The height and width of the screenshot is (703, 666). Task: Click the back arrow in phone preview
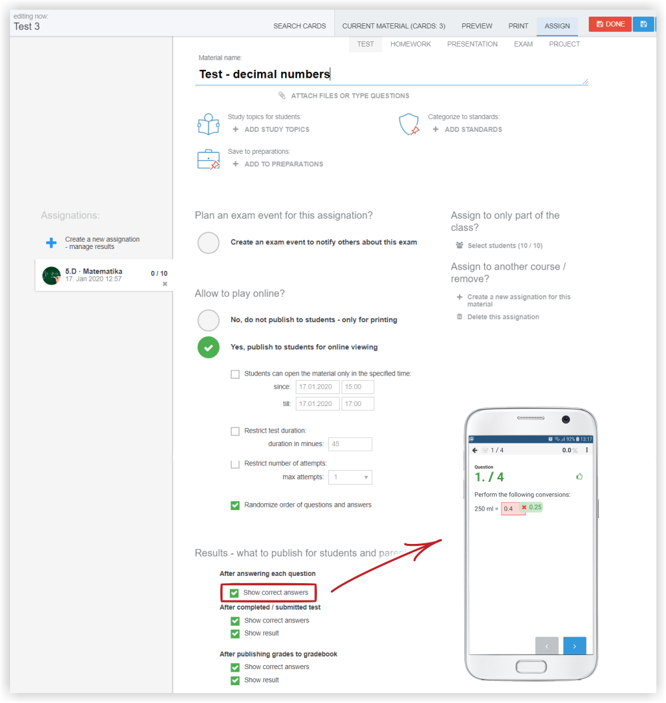click(475, 450)
